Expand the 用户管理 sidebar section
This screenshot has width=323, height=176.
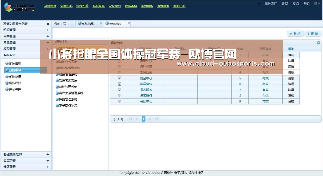tap(26, 36)
